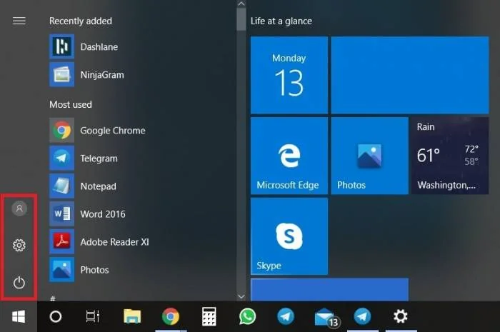Open Mail with 13 badge in taskbar
This screenshot has width=500, height=332.
(x=326, y=318)
